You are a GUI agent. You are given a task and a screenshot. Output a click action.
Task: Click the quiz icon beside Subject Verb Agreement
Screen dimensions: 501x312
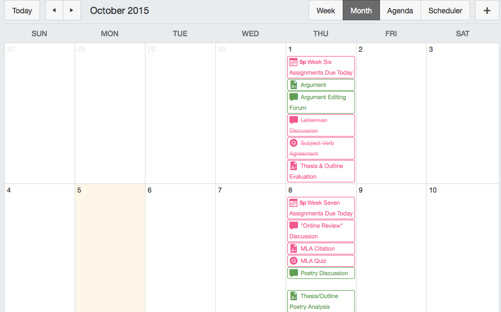click(x=293, y=143)
